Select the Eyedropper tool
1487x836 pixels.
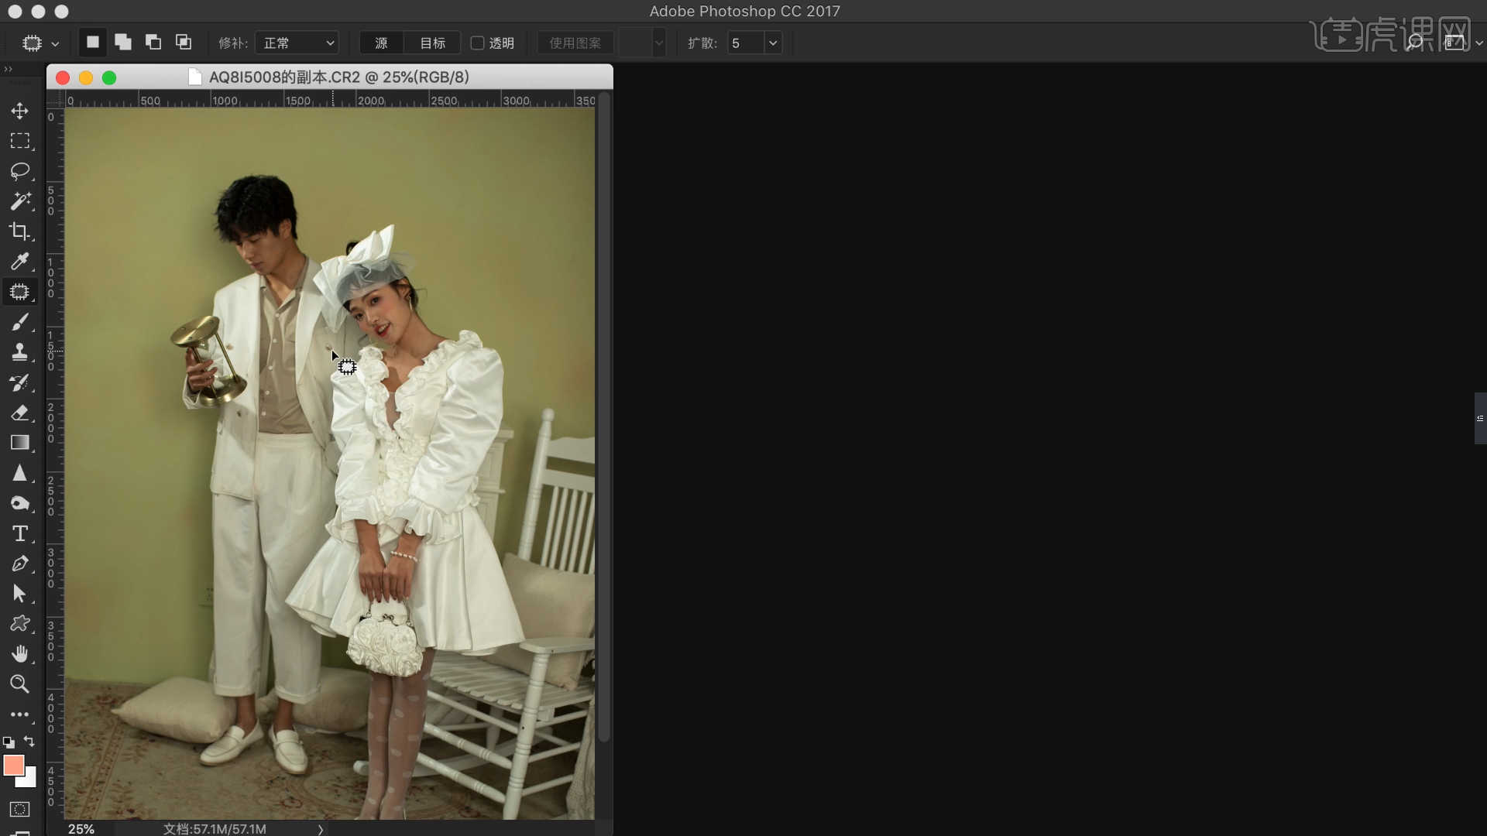20,262
